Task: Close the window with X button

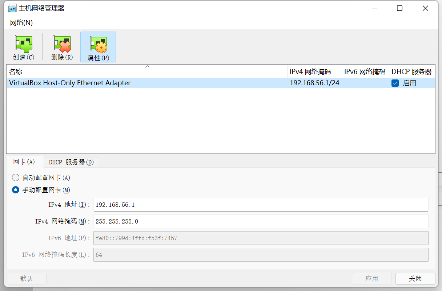Action: click(x=425, y=8)
